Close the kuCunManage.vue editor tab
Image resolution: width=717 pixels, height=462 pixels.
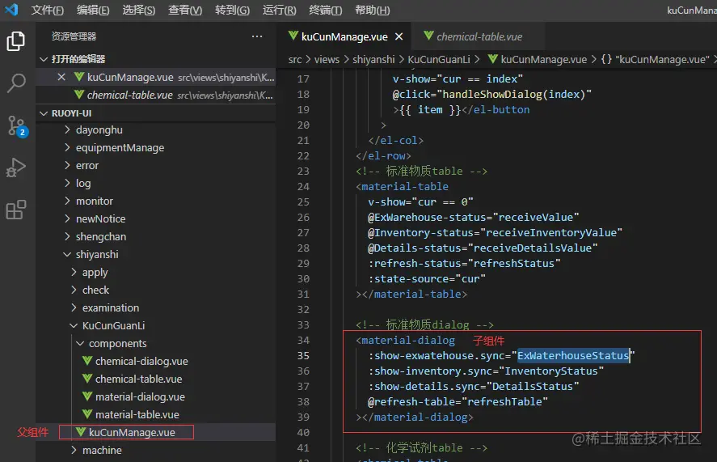pyautogui.click(x=399, y=36)
